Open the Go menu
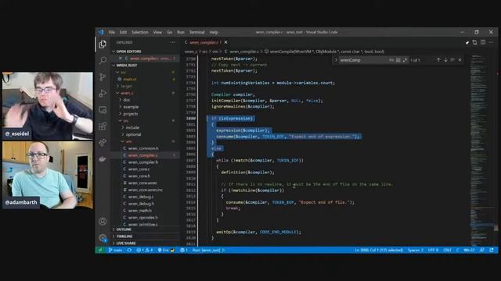The width and height of the screenshot is (501, 281). (169, 32)
